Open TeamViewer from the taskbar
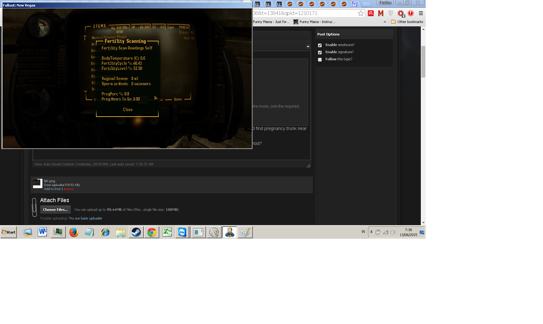Screen dimensions: 543x324 (183, 232)
